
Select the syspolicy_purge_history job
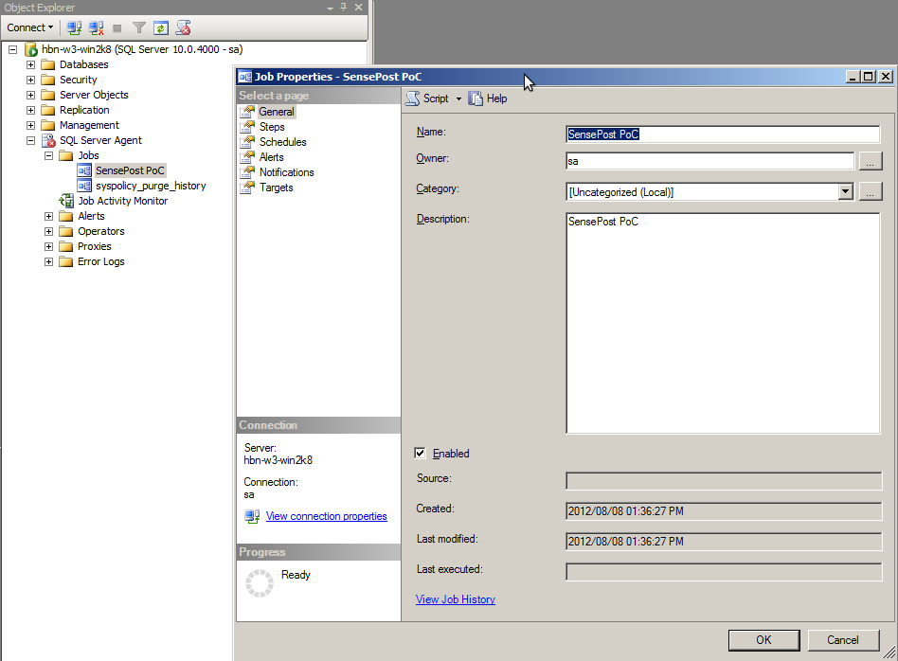[x=150, y=186]
